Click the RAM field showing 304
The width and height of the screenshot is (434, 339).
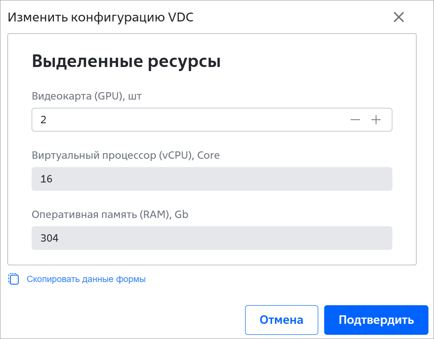pos(212,238)
